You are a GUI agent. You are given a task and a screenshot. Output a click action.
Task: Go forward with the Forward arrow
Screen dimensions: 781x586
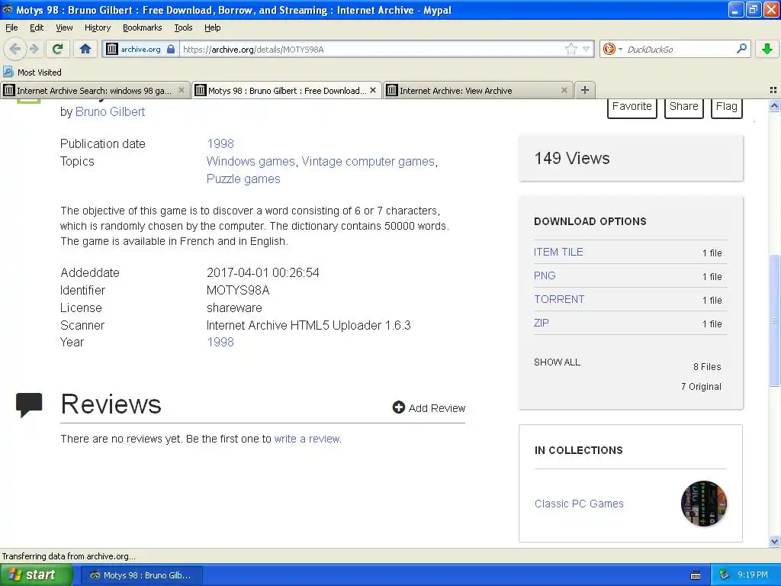coord(34,49)
